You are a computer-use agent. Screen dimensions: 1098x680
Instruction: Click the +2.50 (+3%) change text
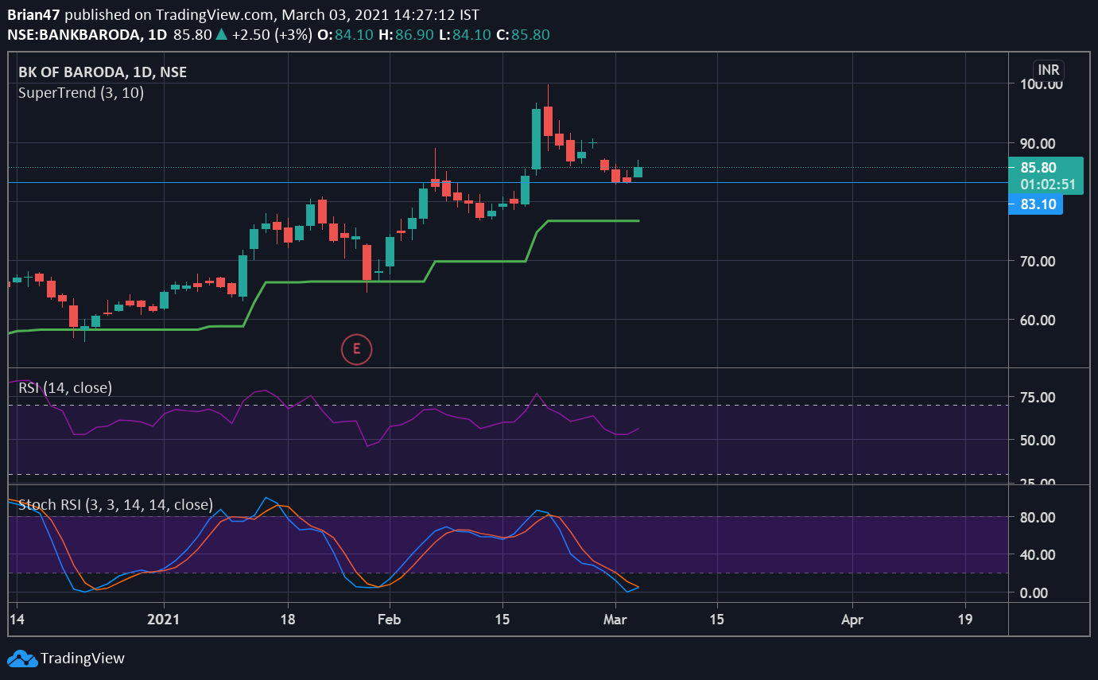(271, 35)
